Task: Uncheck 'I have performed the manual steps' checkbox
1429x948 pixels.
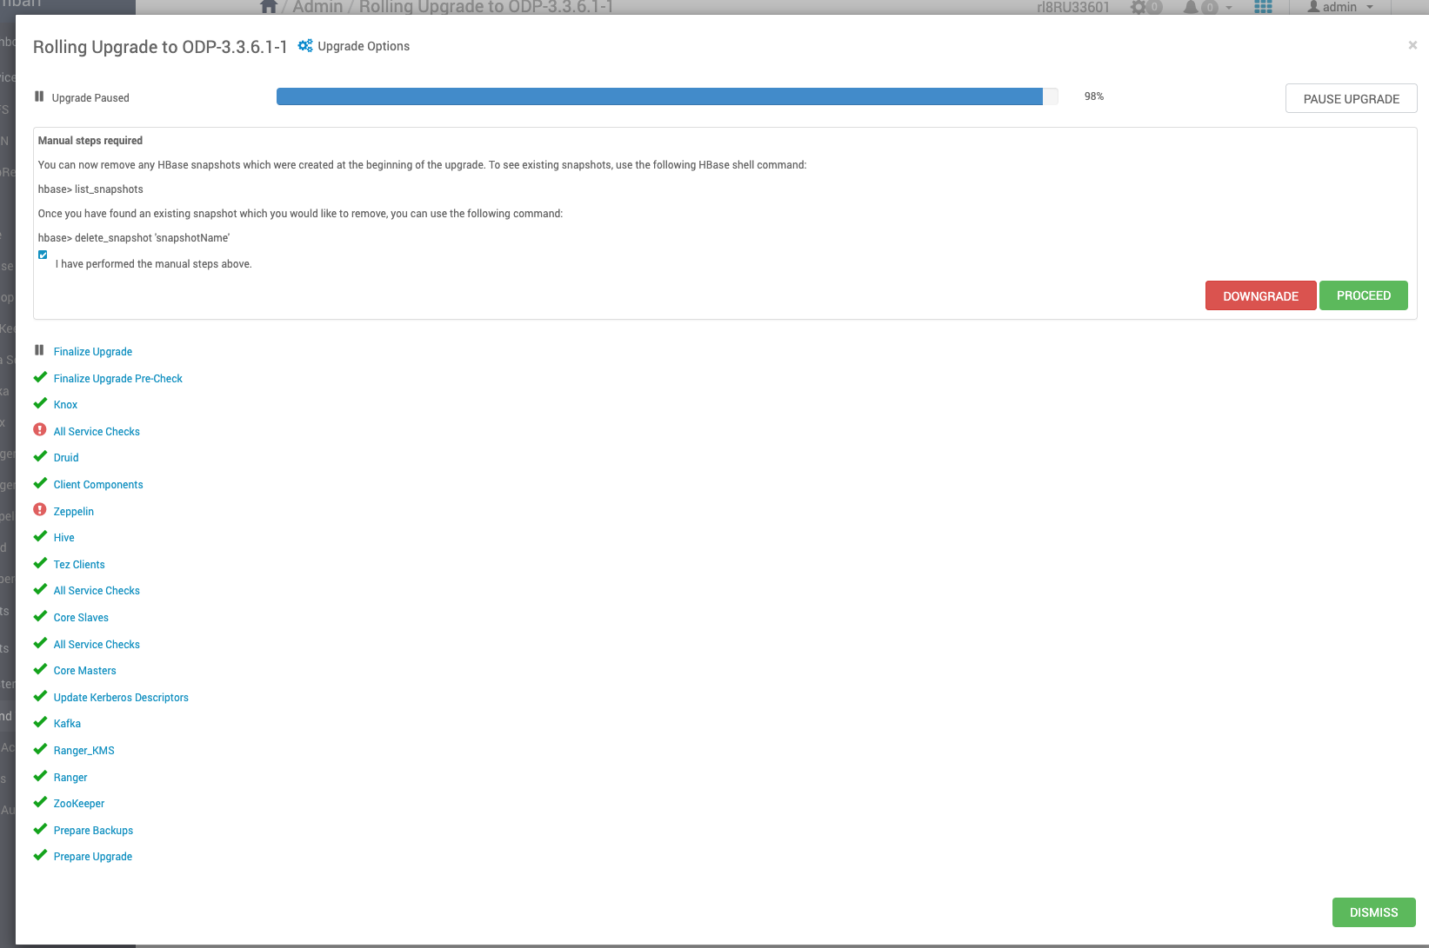Action: (x=43, y=255)
